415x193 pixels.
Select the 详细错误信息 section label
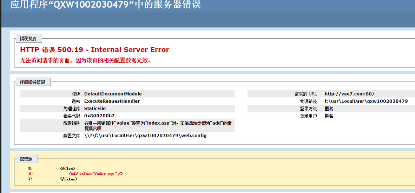point(33,82)
